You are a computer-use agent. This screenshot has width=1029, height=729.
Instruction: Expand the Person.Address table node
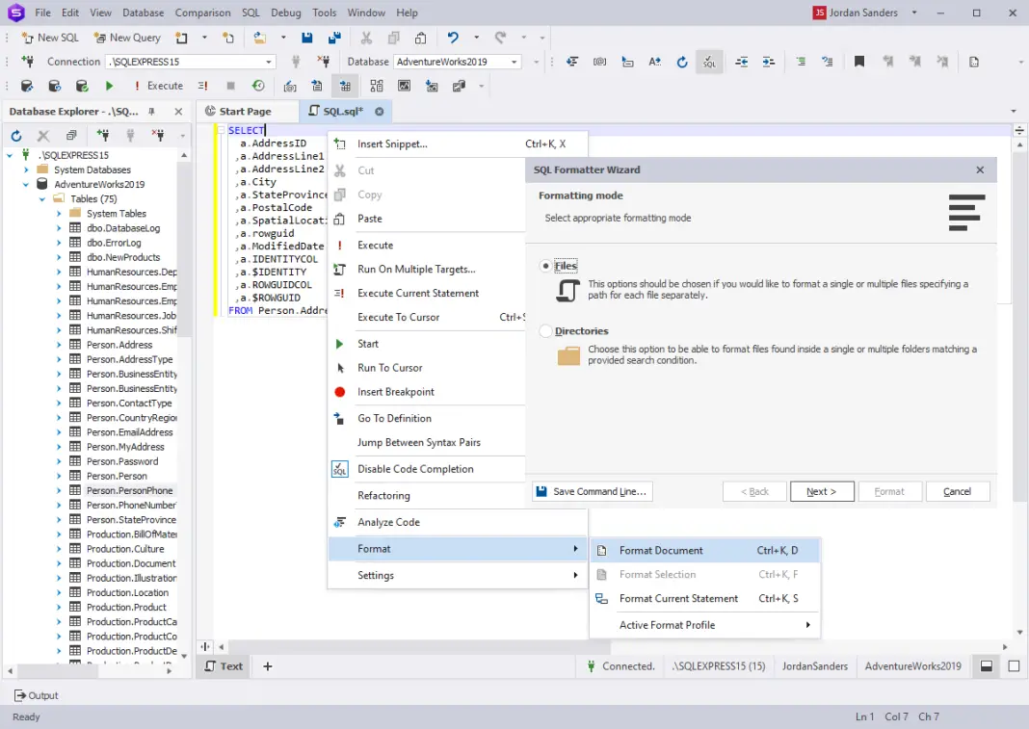[x=59, y=345]
